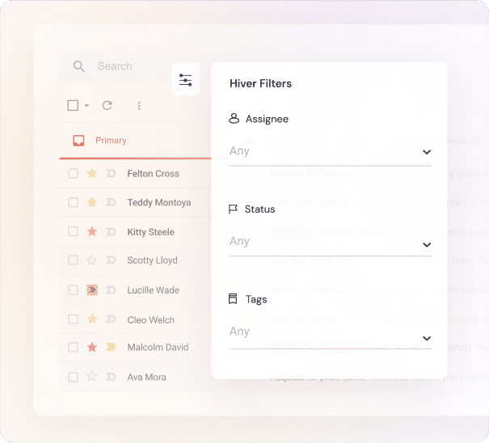Viewport: 489px width, 443px height.
Task: Select the Malcolm David email checkbox
Action: [73, 347]
